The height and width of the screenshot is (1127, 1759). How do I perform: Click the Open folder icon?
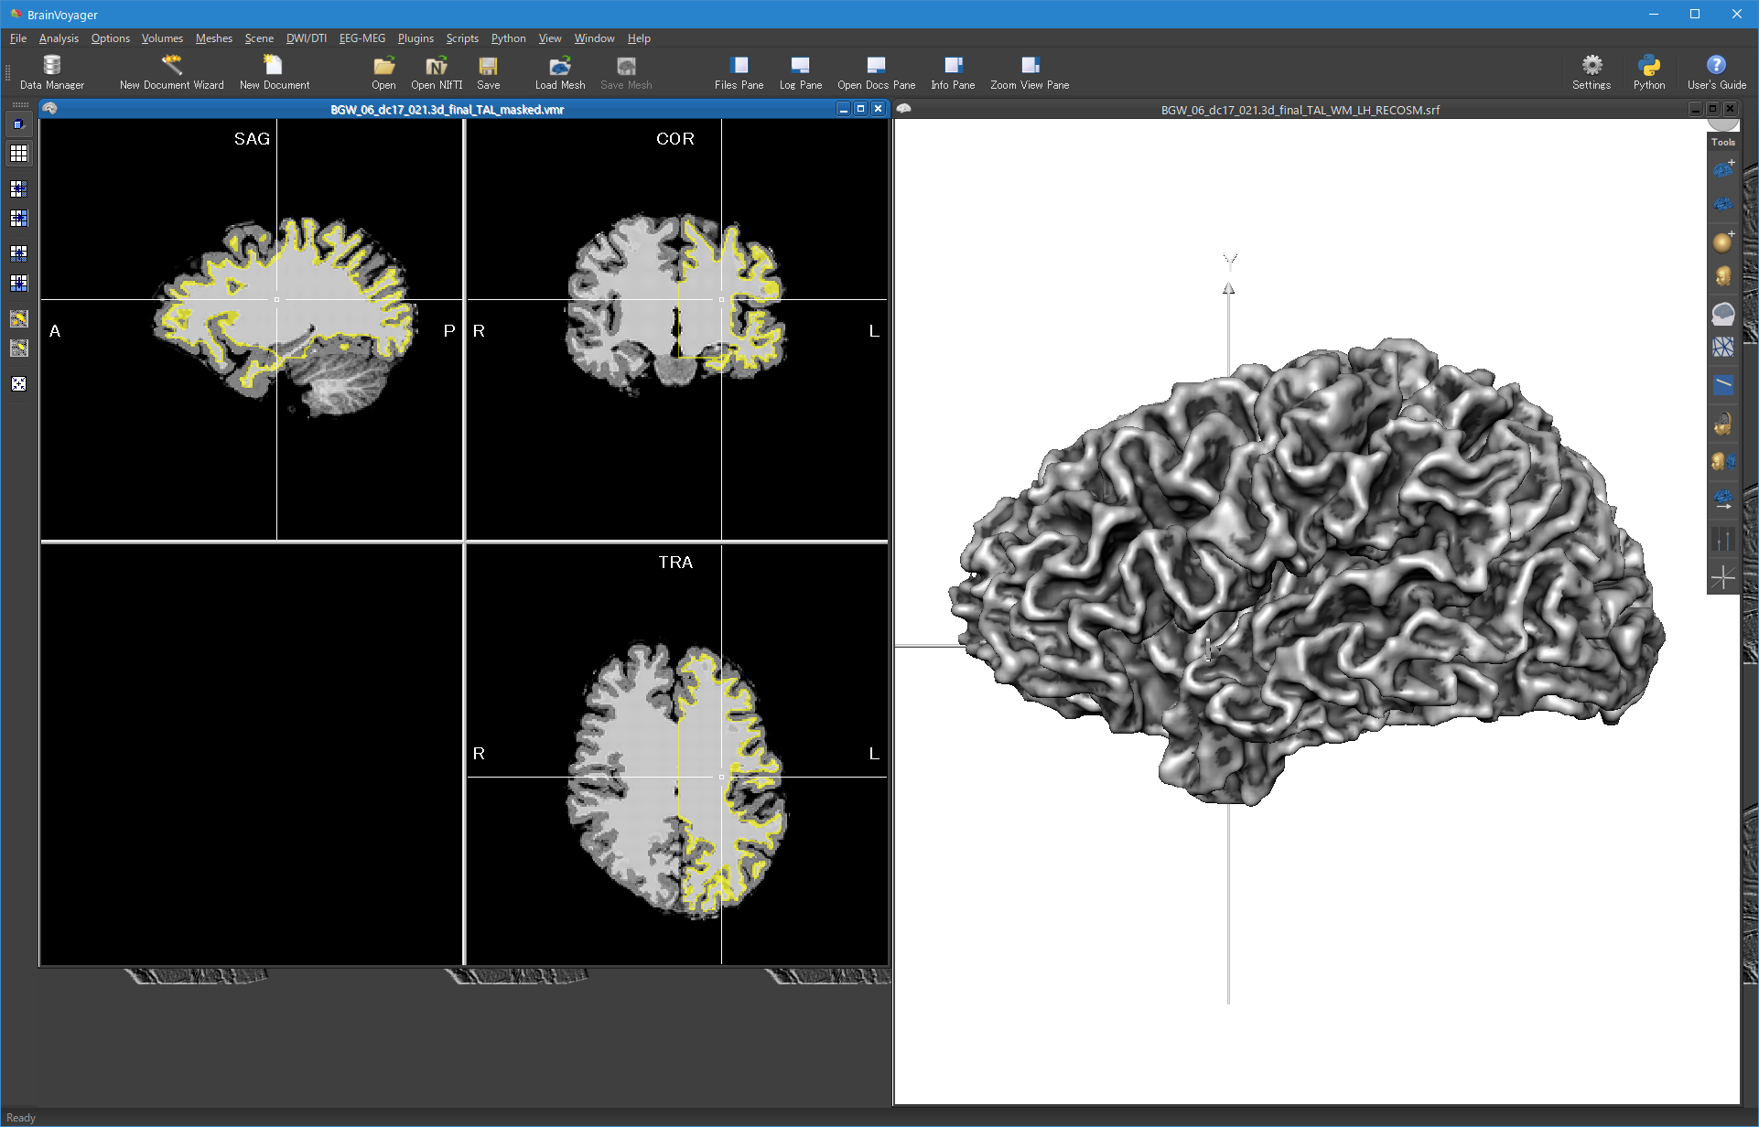(x=383, y=72)
